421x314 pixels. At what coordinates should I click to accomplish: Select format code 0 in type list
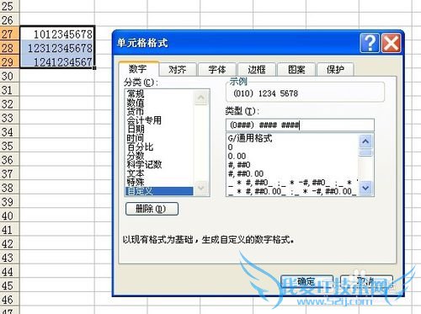(292, 147)
